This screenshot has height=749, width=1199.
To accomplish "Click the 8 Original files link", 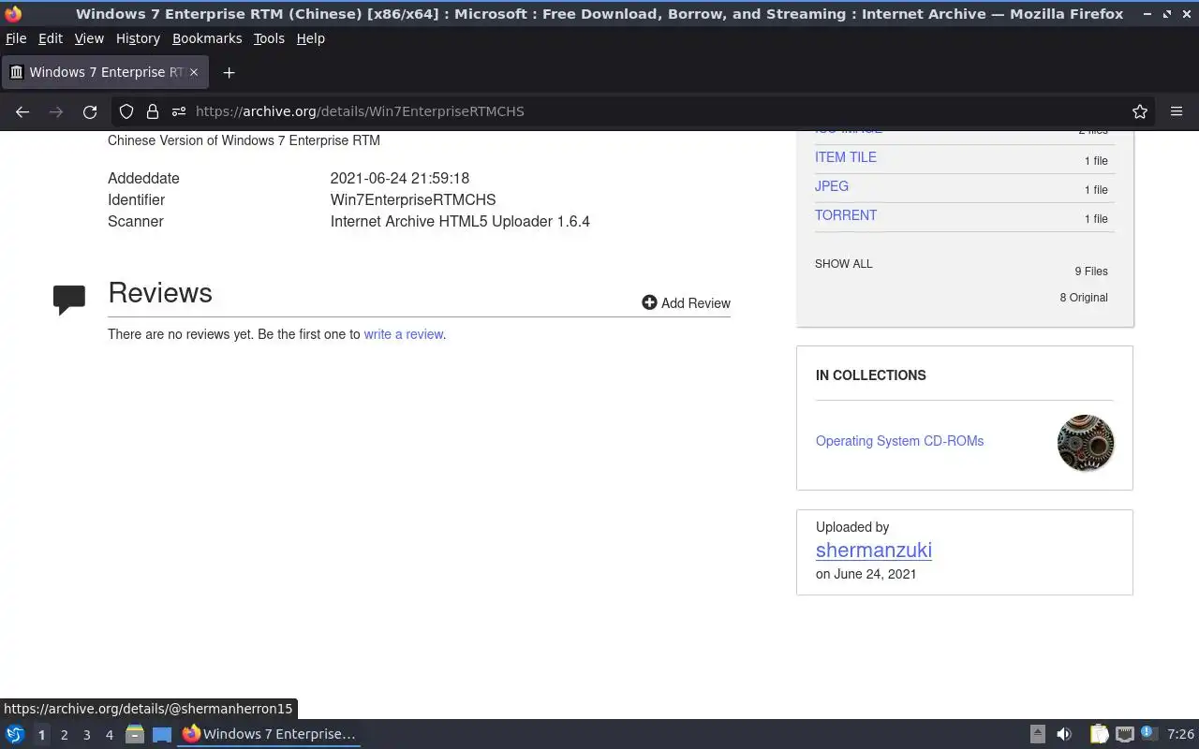I will [x=1084, y=298].
